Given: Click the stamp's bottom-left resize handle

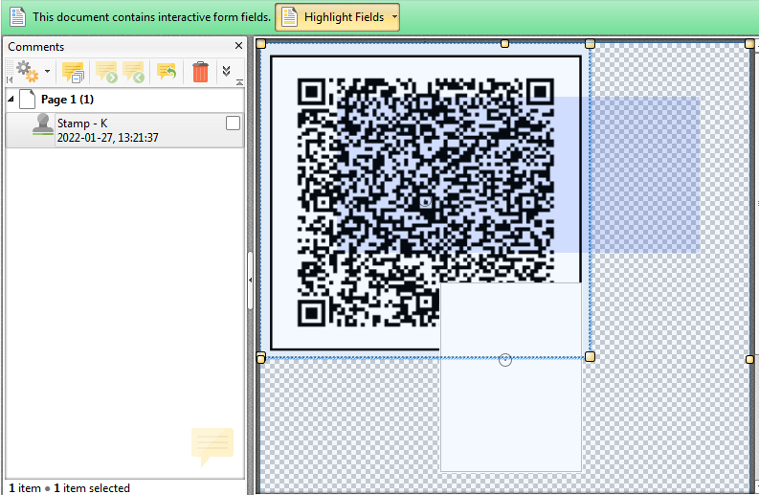Looking at the screenshot, I should pos(261,358).
